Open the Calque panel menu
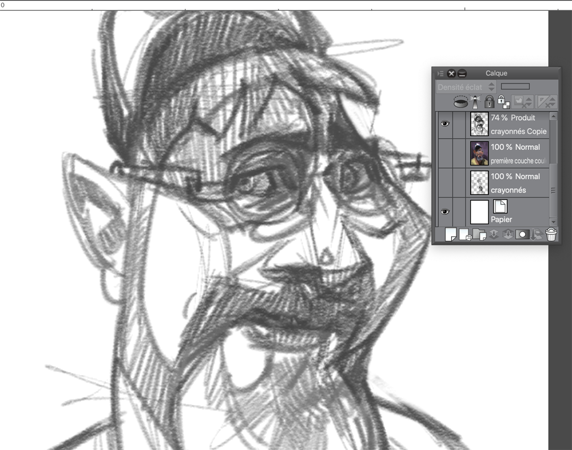This screenshot has width=572, height=450. tap(440, 73)
